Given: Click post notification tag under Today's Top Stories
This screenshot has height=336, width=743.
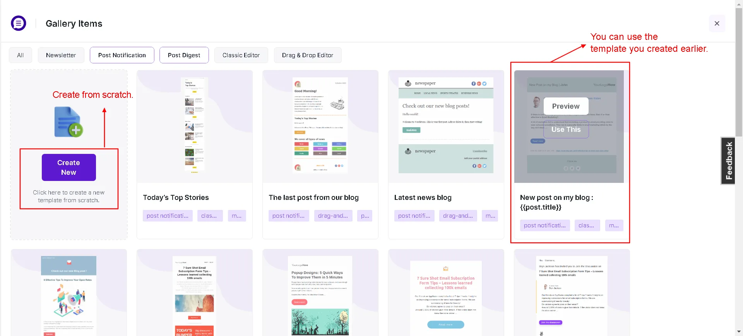Looking at the screenshot, I should 168,216.
